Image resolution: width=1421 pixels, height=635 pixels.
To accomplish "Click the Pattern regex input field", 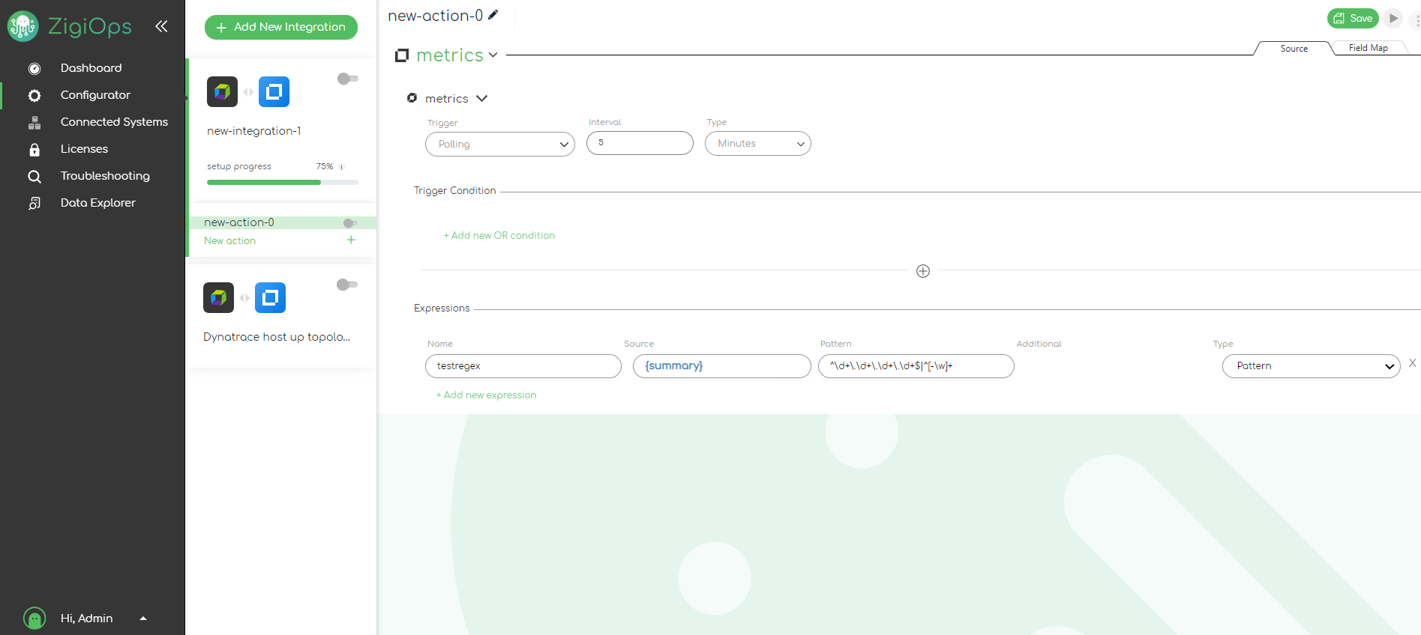I will tap(916, 366).
